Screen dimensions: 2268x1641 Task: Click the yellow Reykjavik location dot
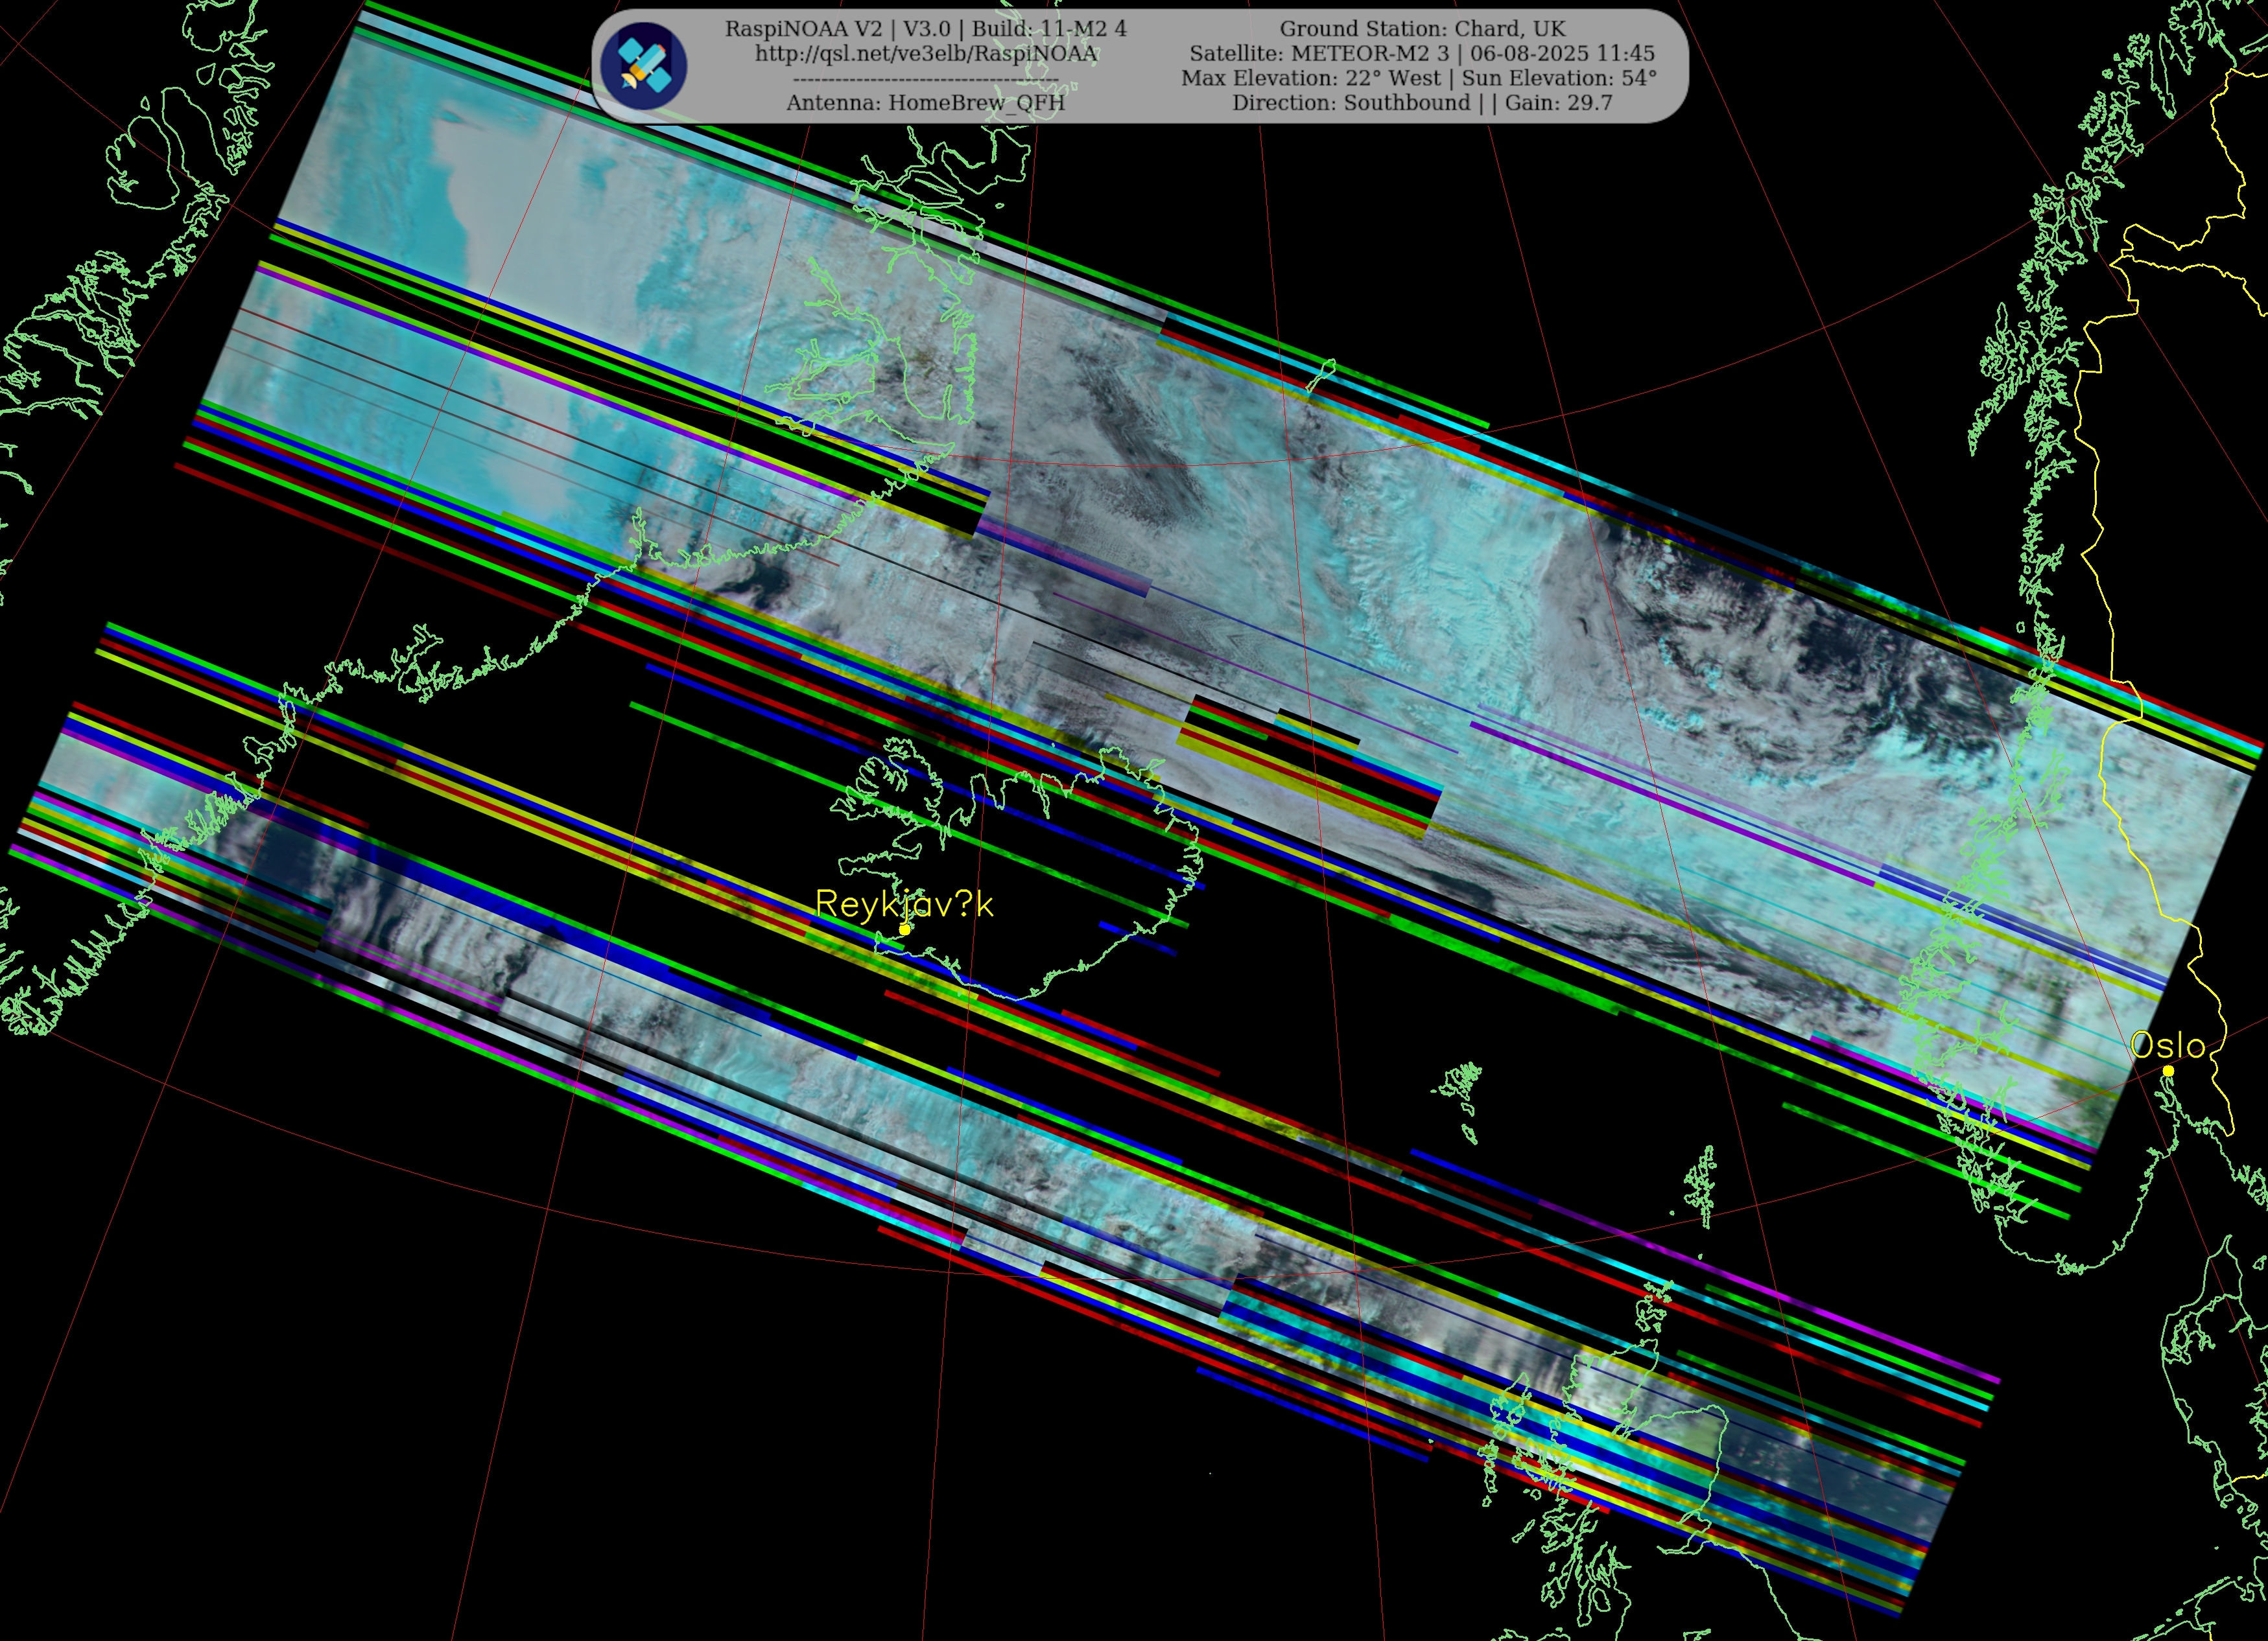(x=904, y=929)
